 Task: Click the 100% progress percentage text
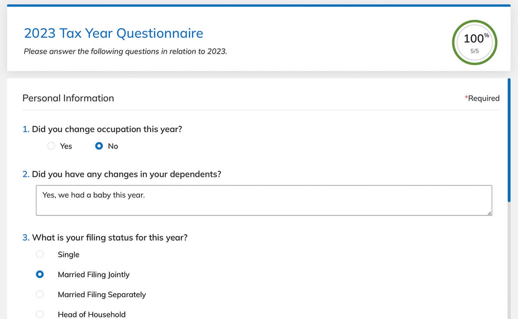(x=474, y=38)
